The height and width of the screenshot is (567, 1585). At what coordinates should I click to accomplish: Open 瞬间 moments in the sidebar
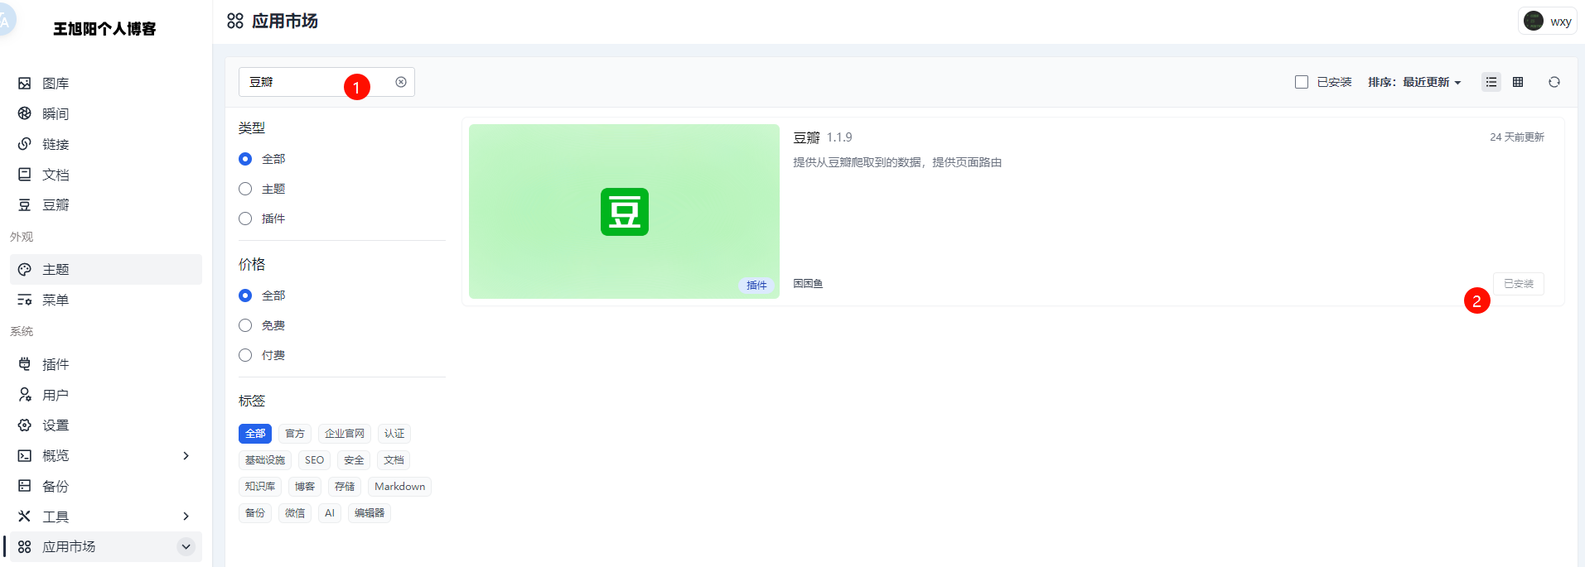pyautogui.click(x=56, y=114)
